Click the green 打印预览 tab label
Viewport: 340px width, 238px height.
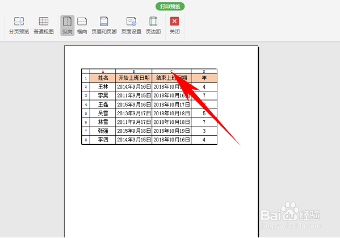170,6
